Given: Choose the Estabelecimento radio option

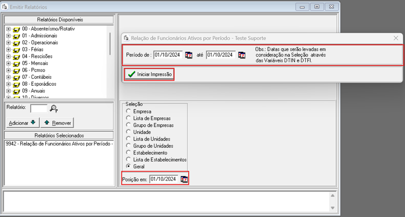Looking at the screenshot, I should (128, 153).
